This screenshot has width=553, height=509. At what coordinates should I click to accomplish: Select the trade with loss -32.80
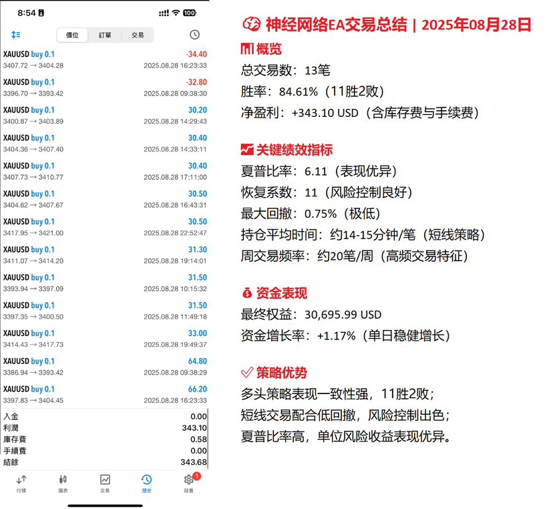pos(105,88)
